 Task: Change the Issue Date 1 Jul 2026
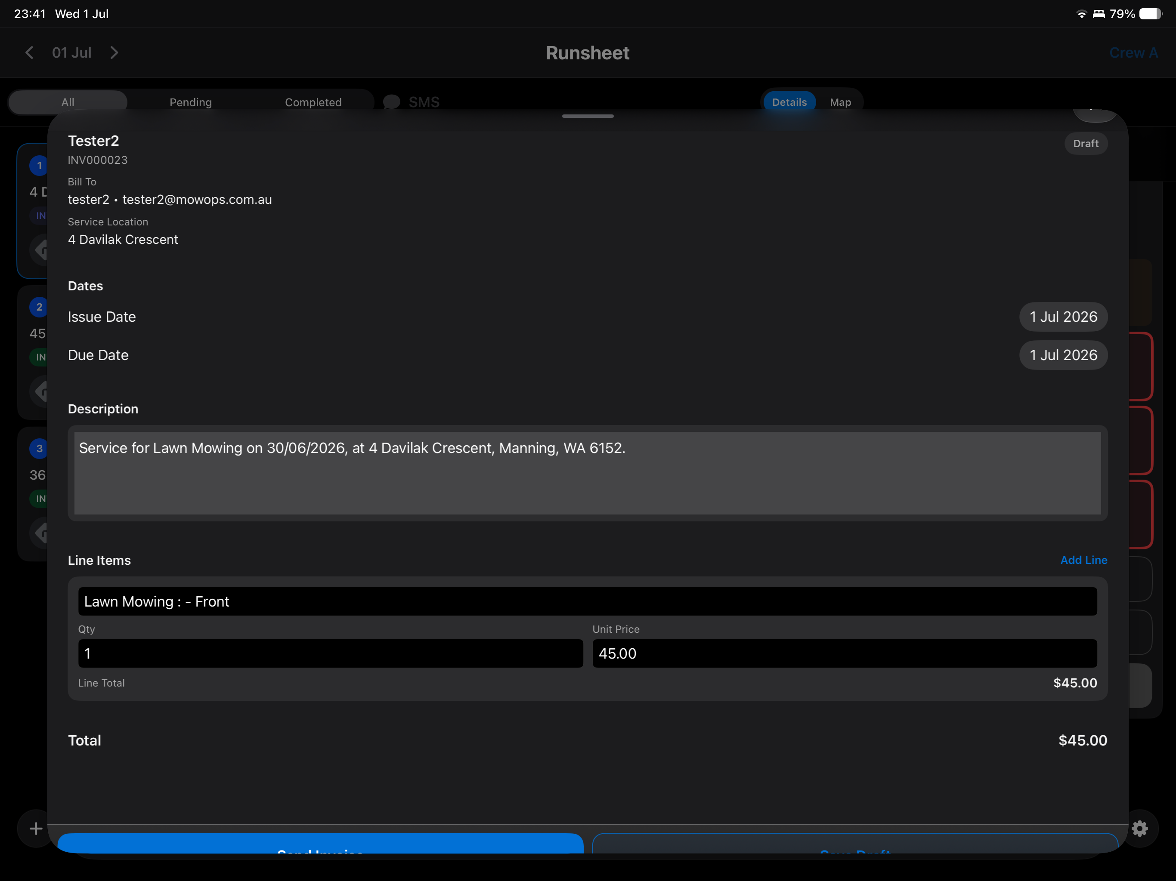click(x=1063, y=317)
